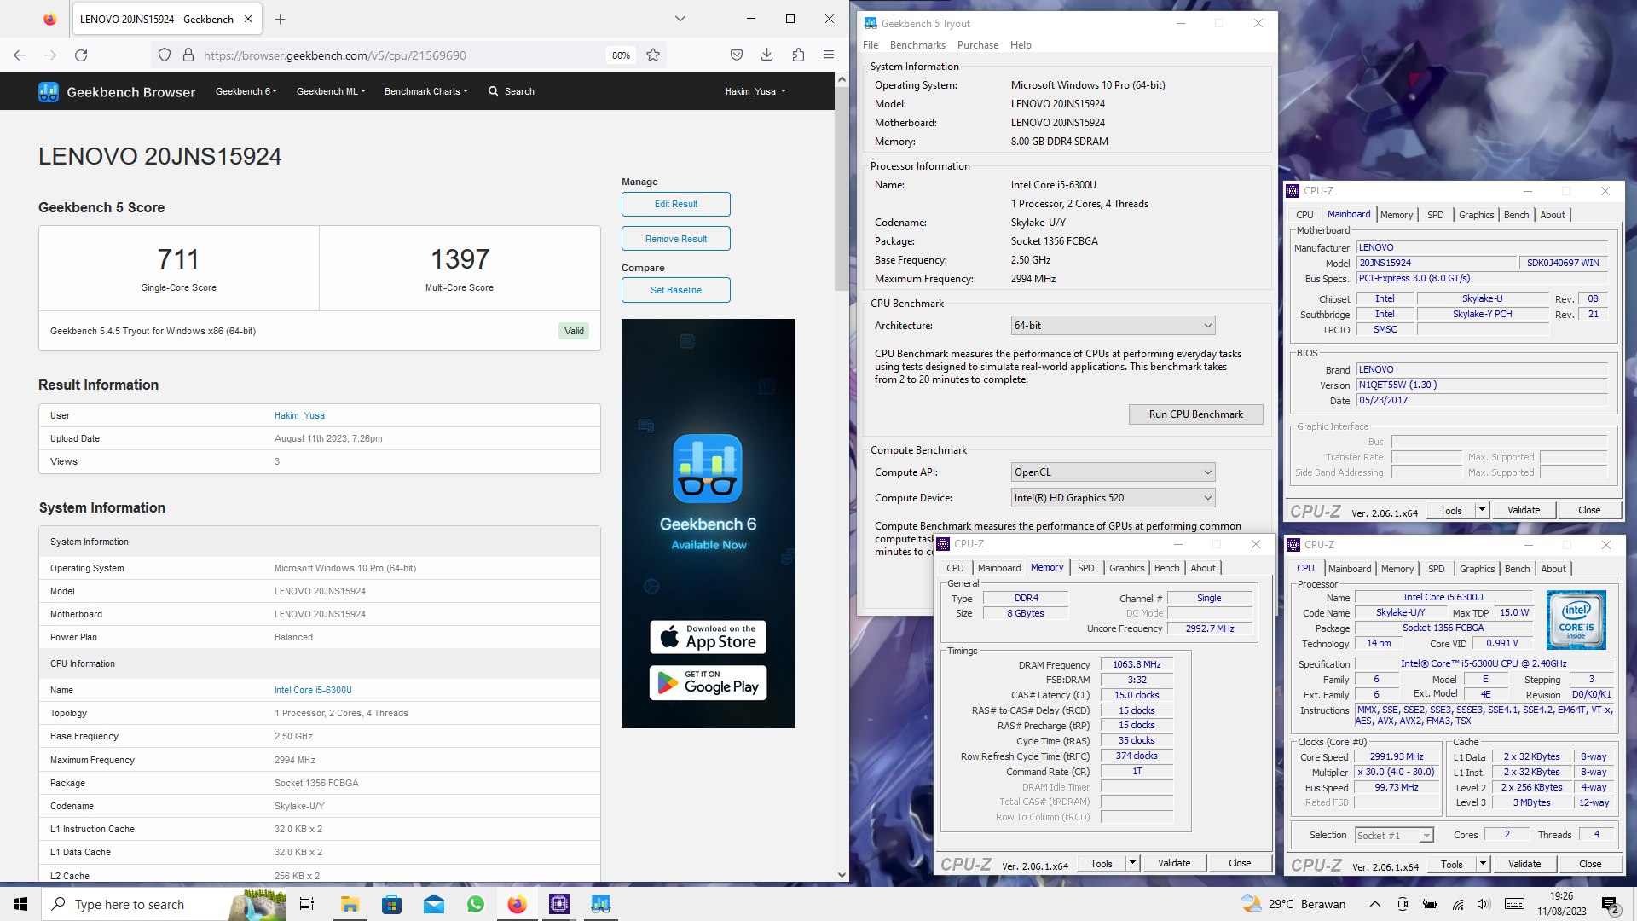Open Firefox extensions puzzle icon
The width and height of the screenshot is (1637, 921).
click(x=798, y=55)
